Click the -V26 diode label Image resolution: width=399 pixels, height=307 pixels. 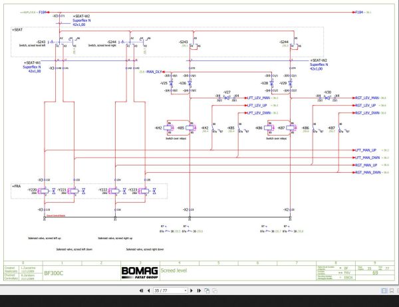(182, 83)
